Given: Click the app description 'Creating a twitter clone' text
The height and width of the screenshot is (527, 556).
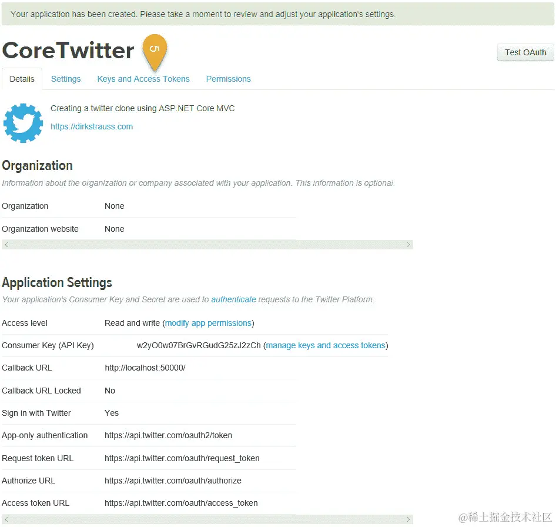Looking at the screenshot, I should [143, 108].
